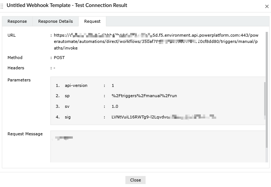The image size is (271, 187).
Task: Click the URL field label
Action: coord(11,35)
